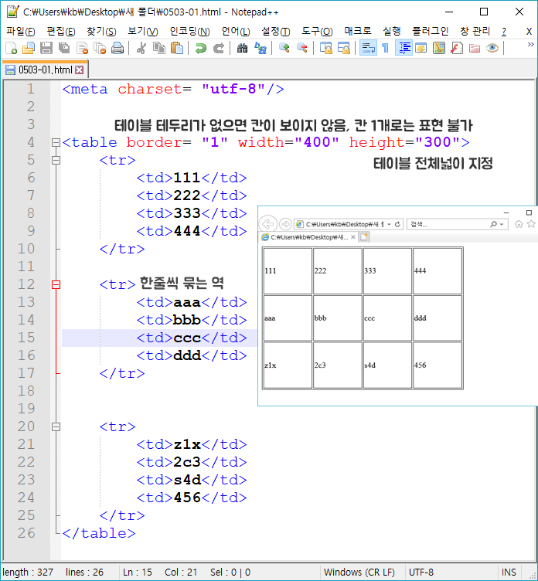Collapse the red fold marker on line 12
The width and height of the screenshot is (538, 581).
[56, 284]
